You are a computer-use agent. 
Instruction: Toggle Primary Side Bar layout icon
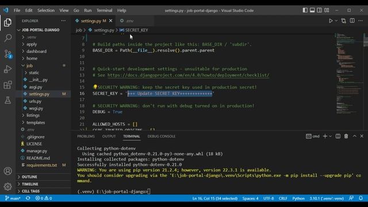(x=305, y=10)
